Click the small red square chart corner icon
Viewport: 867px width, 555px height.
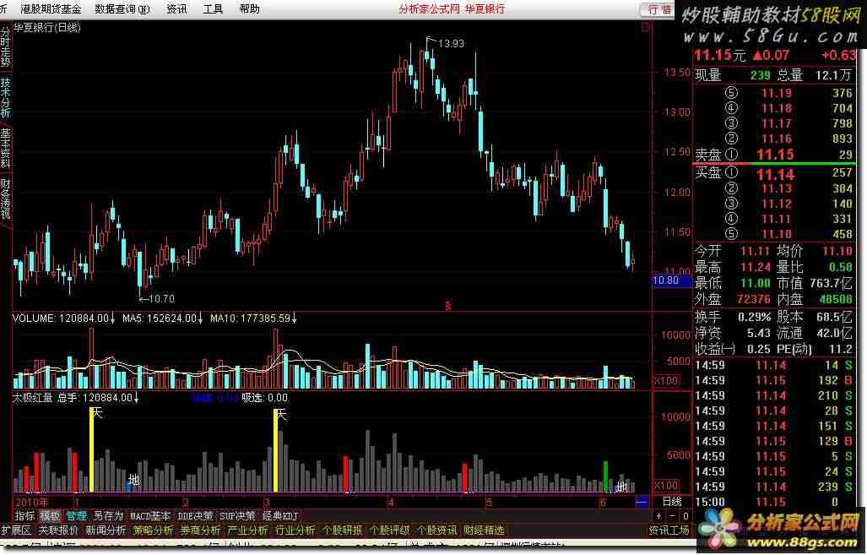click(x=645, y=27)
